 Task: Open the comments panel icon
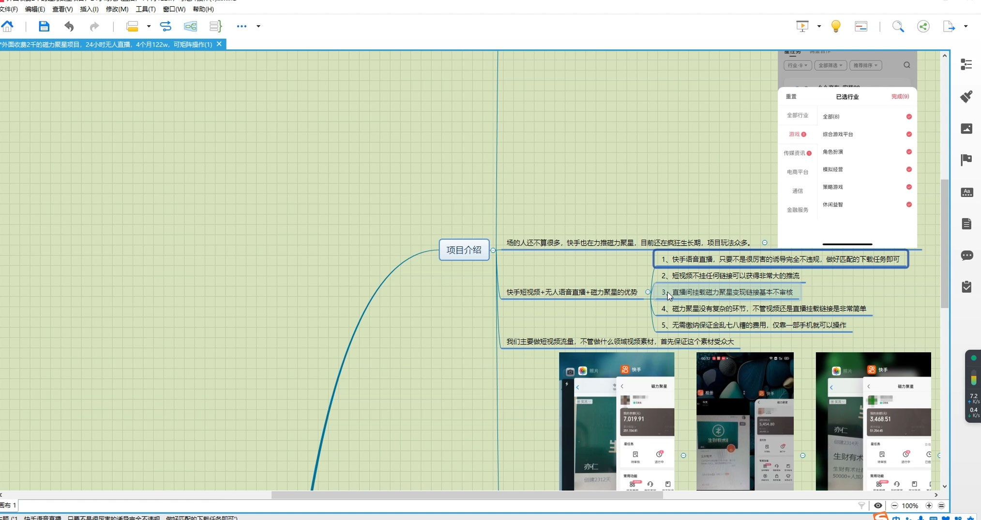pyautogui.click(x=966, y=255)
